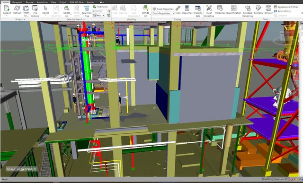Click the red error indicator in status bar
The image size is (303, 183).
pos(292,179)
